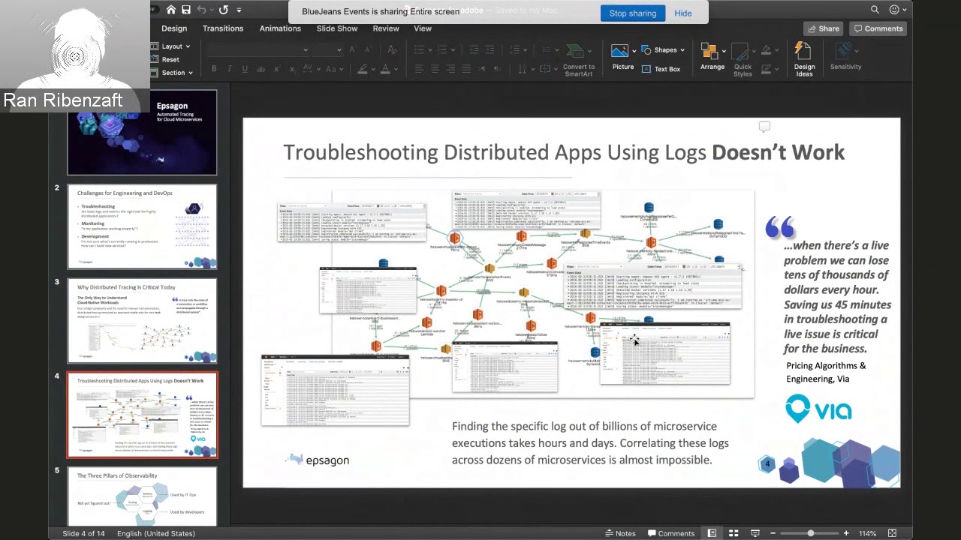Image resolution: width=961 pixels, height=540 pixels.
Task: Select slide 5 Three Pillars thumbnail
Action: (142, 496)
